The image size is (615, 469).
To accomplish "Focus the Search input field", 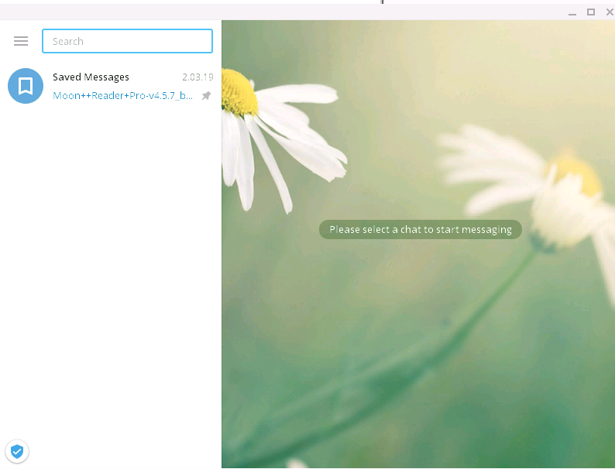I will tap(127, 41).
